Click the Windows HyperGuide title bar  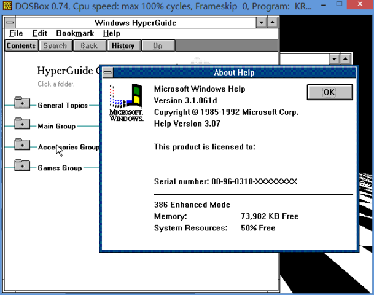136,23
